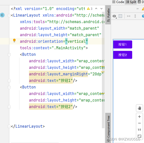Screen dimensions: 144x143
Task: Zoom out the design preview
Action: [139, 123]
